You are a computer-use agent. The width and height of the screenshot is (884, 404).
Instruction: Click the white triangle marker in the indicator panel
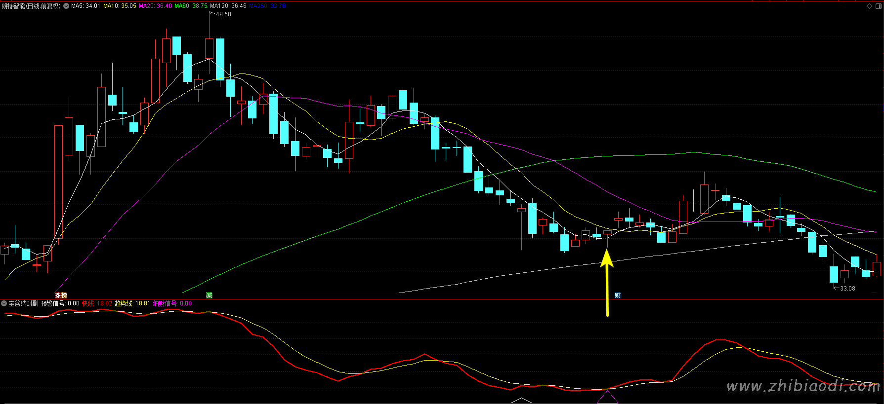[x=520, y=400]
